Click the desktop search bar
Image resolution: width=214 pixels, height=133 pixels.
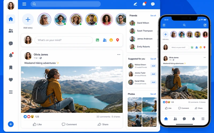pyautogui.click(x=66, y=4)
